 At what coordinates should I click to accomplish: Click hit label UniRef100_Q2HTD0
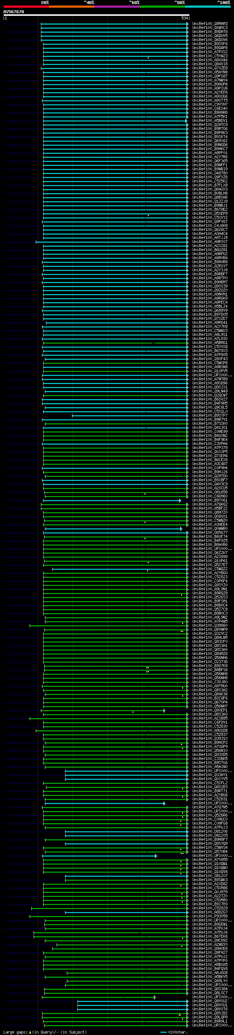[210, 476]
